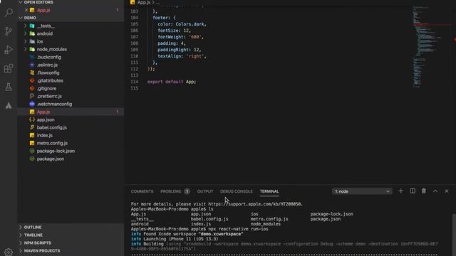Click App.js in the breadcrumb
456x256 pixels.
pos(144,2)
